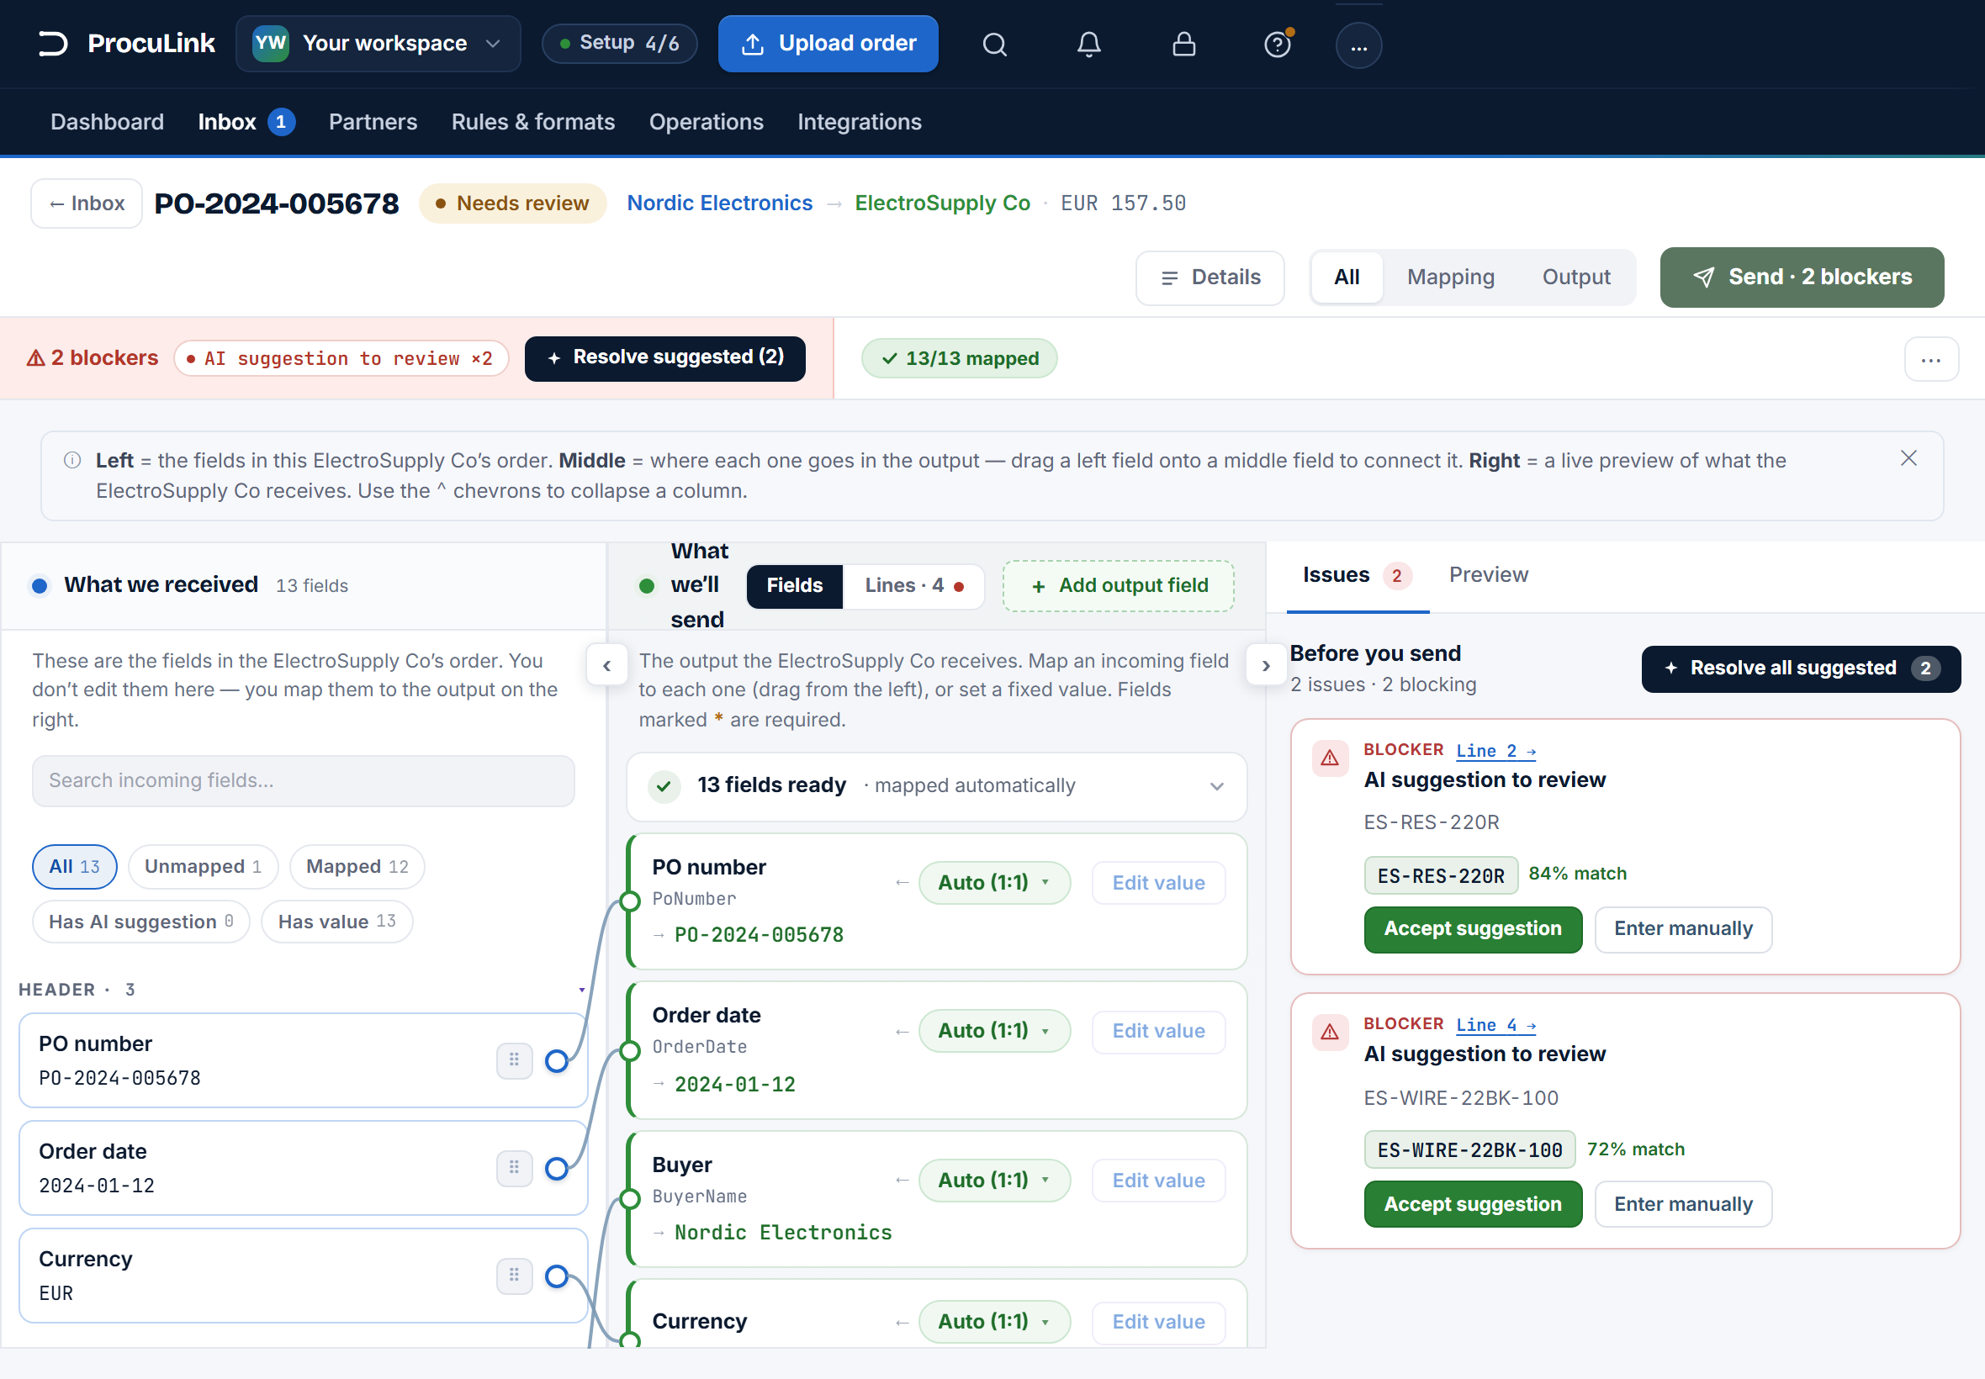The image size is (1985, 1379).
Task: Switch to Lines · 4 tab
Action: coord(913,585)
